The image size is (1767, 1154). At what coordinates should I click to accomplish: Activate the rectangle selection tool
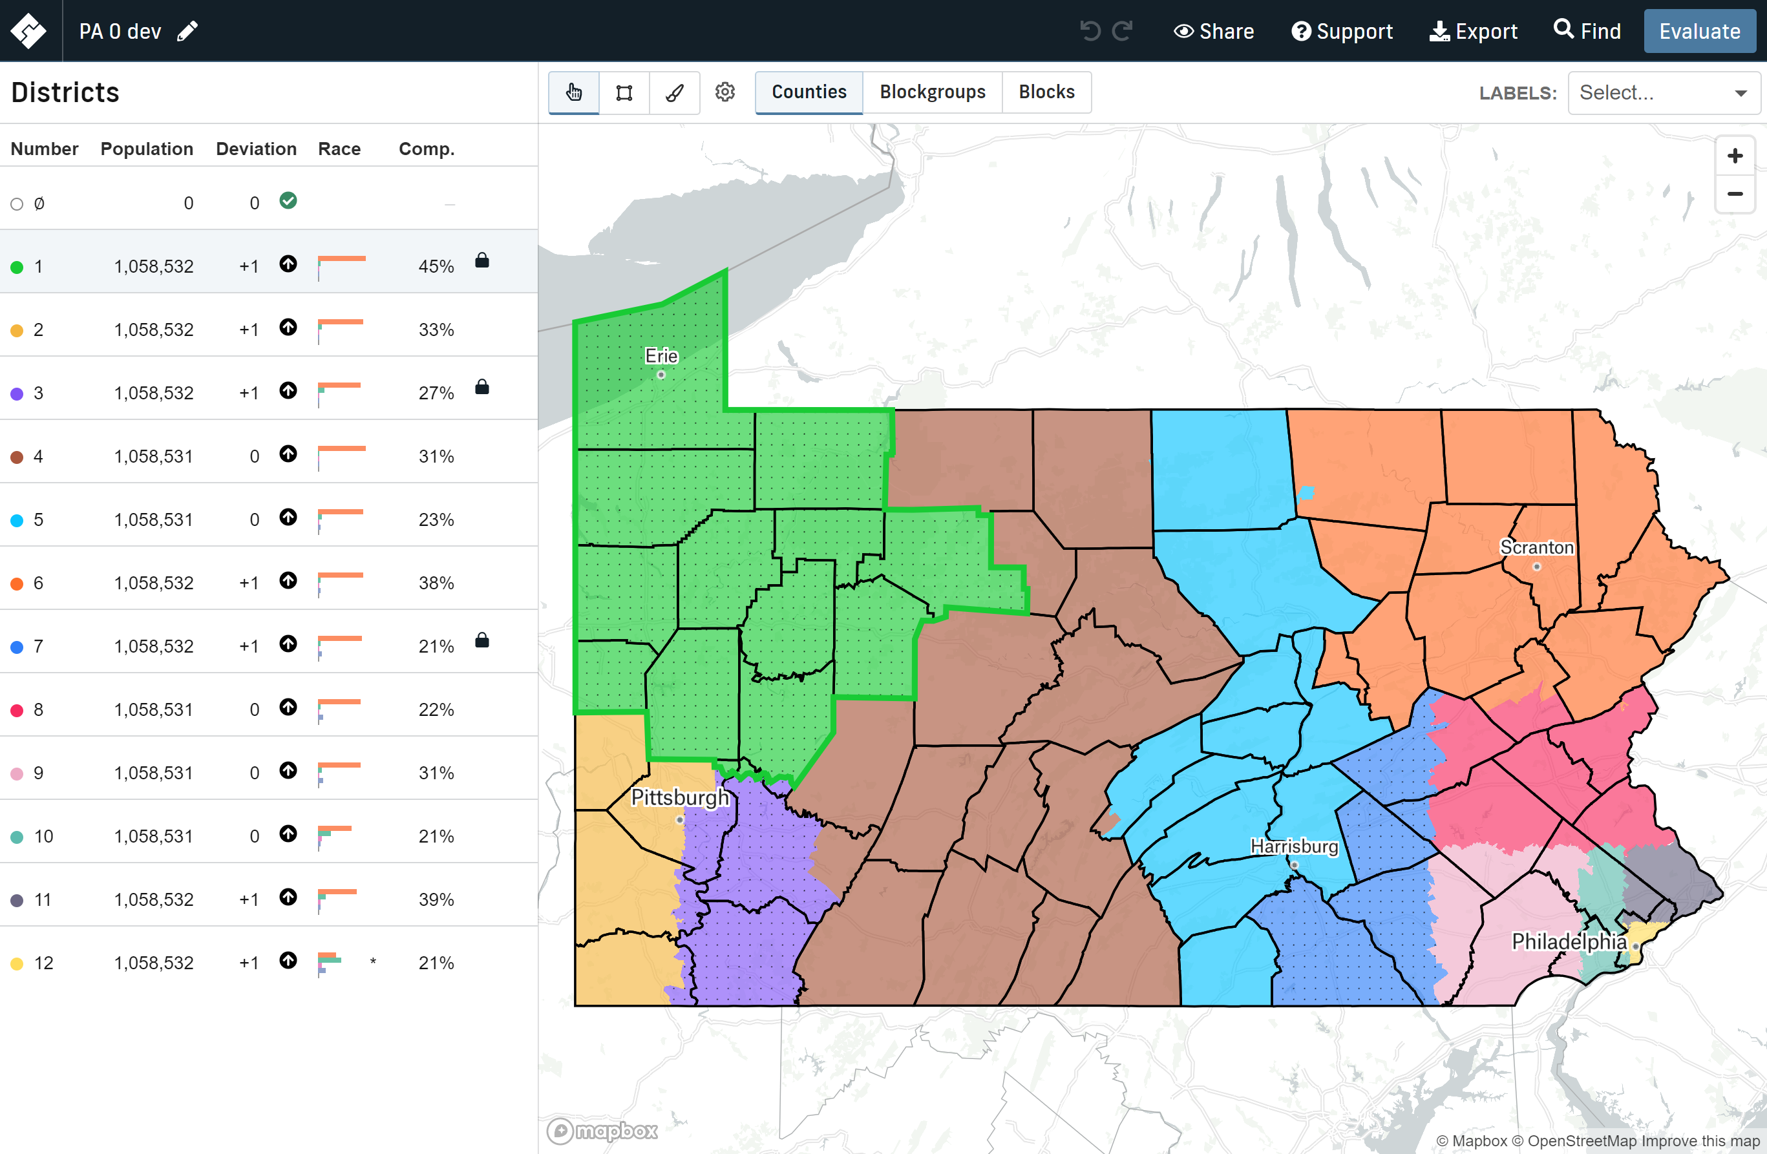click(624, 92)
